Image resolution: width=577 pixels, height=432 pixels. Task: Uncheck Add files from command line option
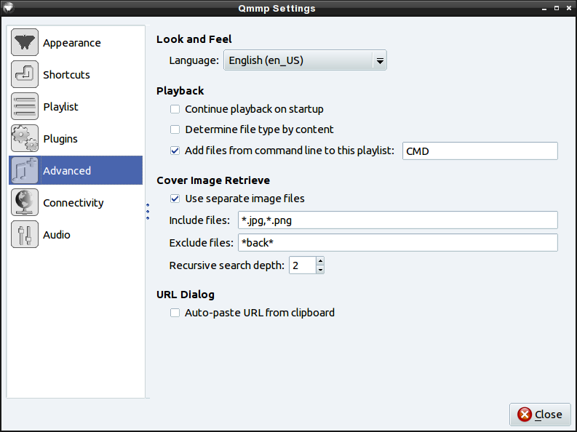[175, 151]
